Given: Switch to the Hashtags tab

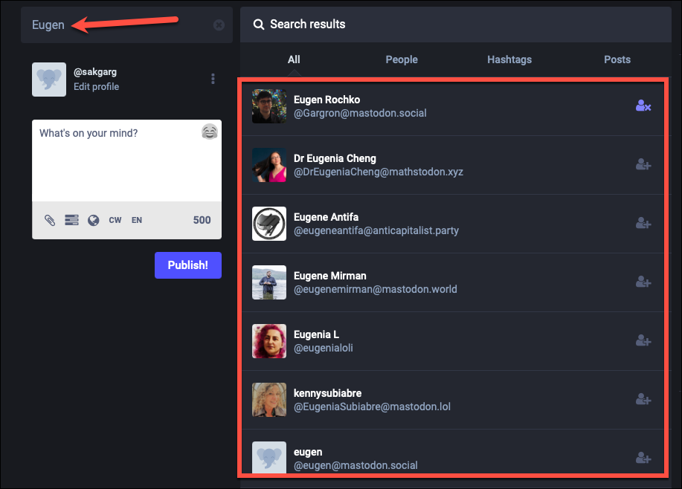Looking at the screenshot, I should (x=509, y=59).
